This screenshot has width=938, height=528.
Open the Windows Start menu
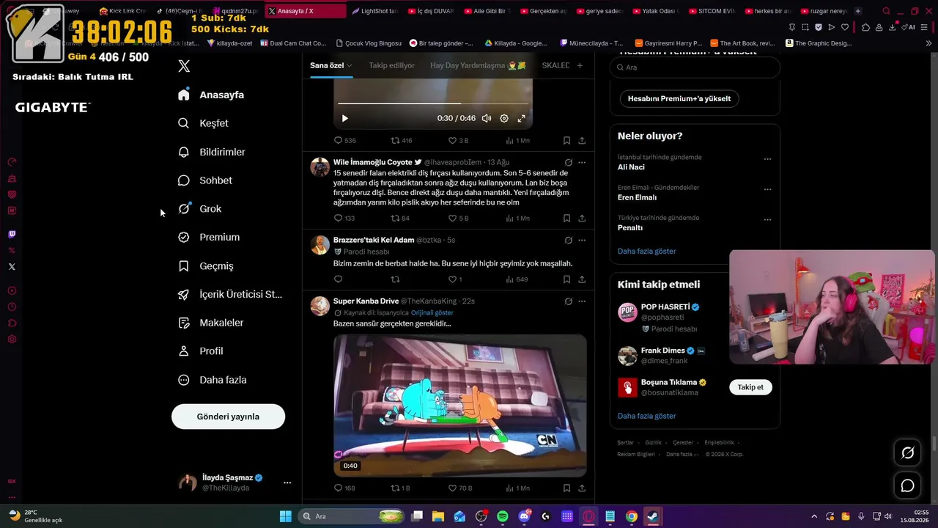click(286, 516)
